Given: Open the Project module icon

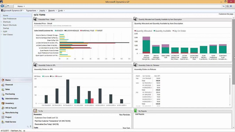Looking at the screenshot, I should coord(3,117).
